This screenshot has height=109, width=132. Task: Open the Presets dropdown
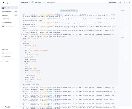[x=25, y=2]
